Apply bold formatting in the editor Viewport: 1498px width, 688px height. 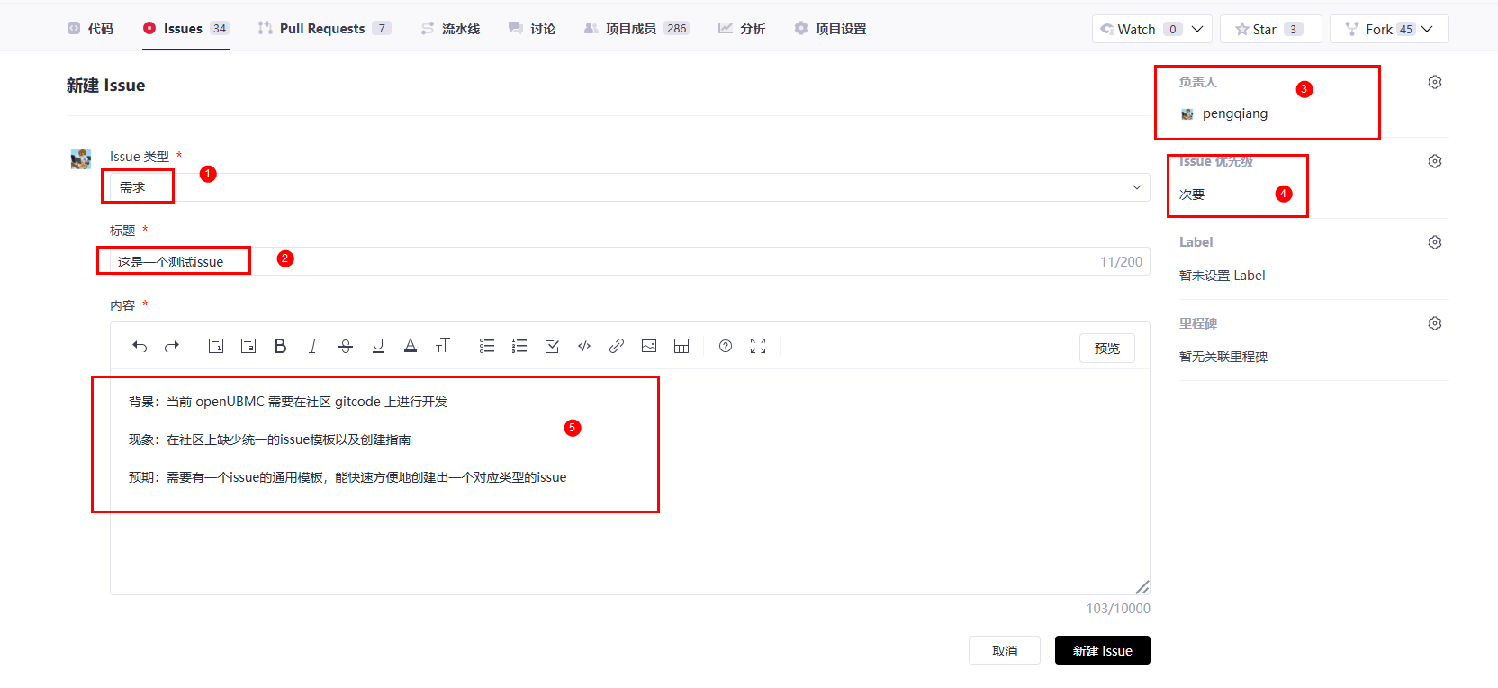click(x=280, y=346)
